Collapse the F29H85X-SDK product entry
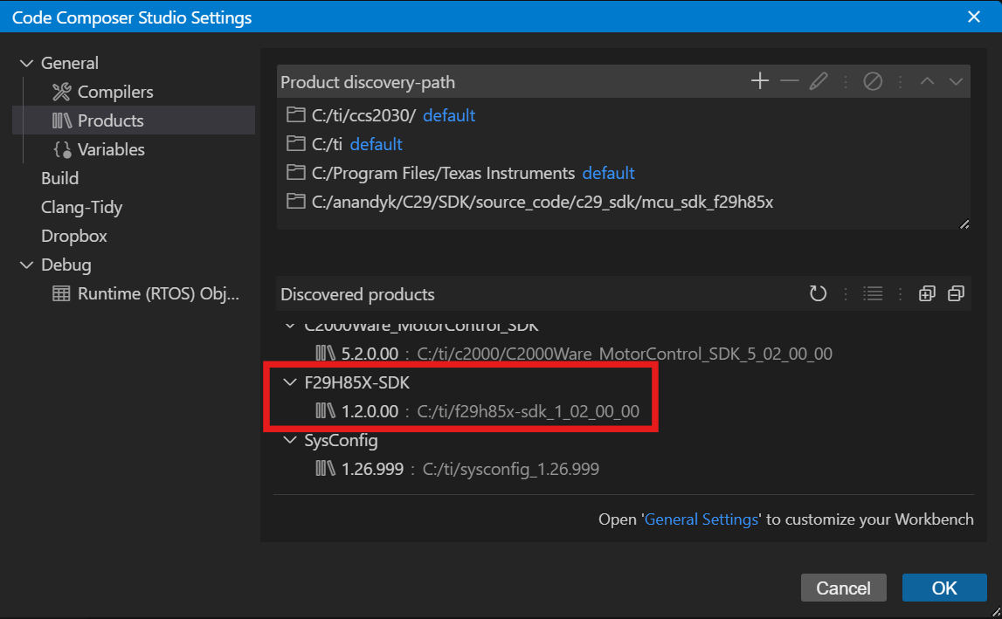This screenshot has height=619, width=1002. click(290, 382)
